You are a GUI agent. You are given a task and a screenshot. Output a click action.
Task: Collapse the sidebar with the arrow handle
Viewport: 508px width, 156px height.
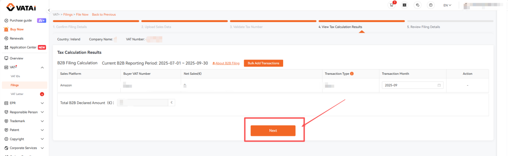tap(49, 10)
